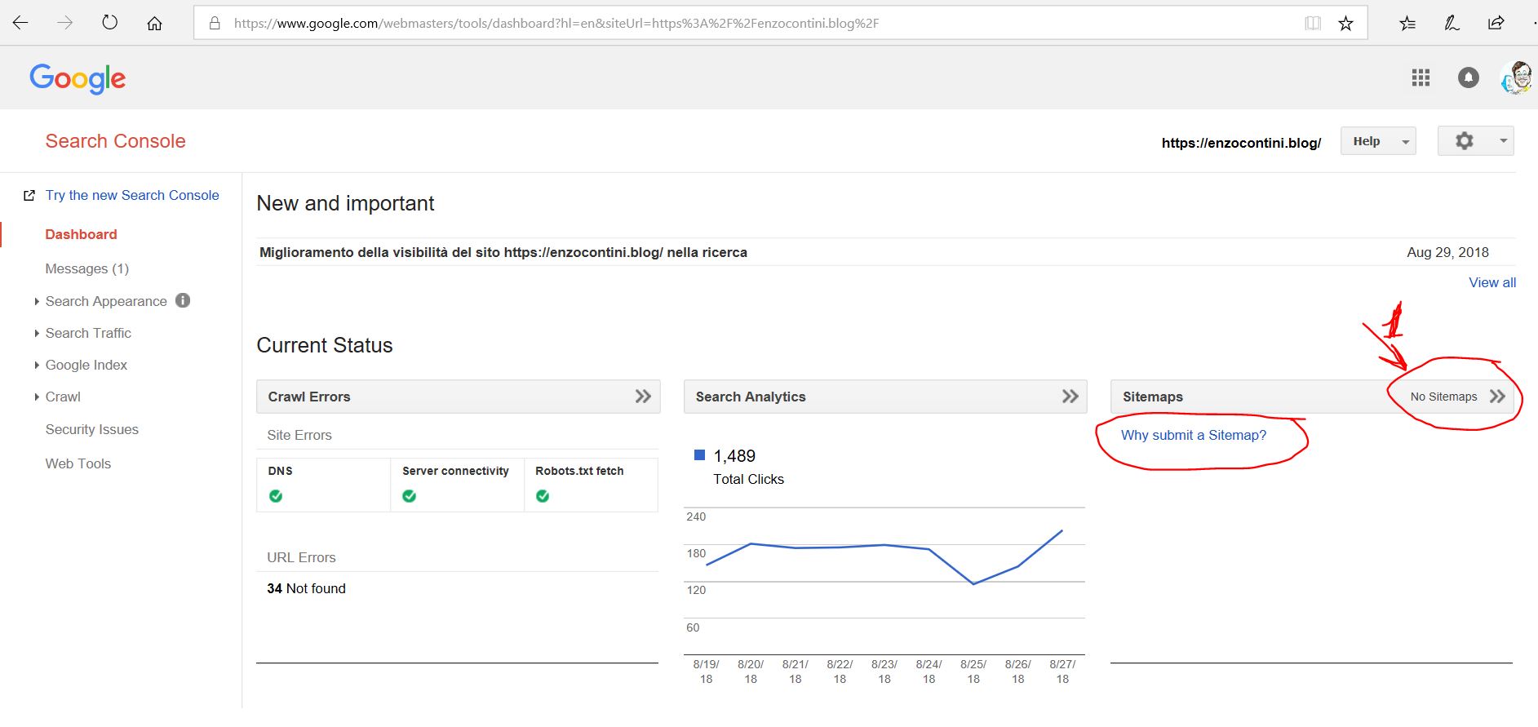Open Crawl Errors double-arrow icon
The image size is (1538, 727).
point(643,397)
